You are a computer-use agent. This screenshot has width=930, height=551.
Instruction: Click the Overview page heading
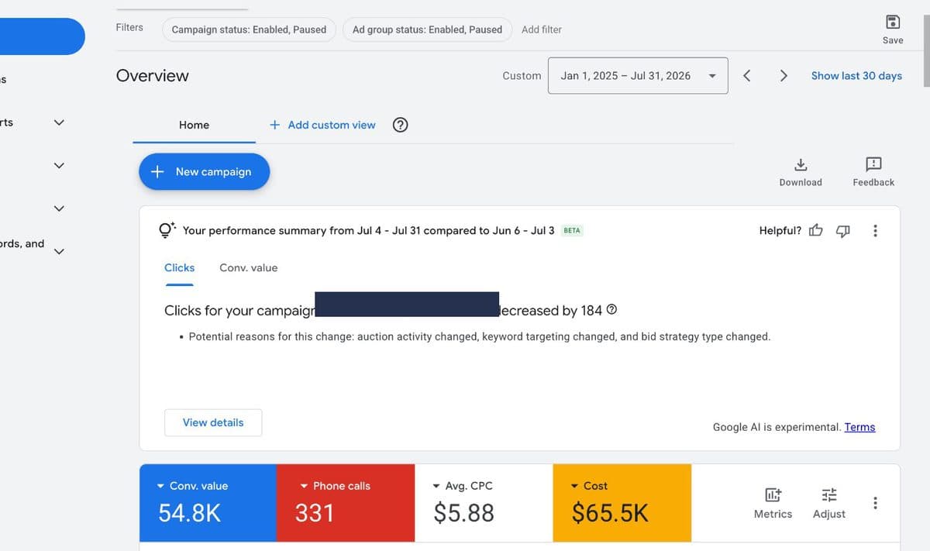pos(152,75)
